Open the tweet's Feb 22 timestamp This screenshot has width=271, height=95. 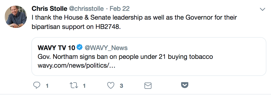(x=120, y=9)
